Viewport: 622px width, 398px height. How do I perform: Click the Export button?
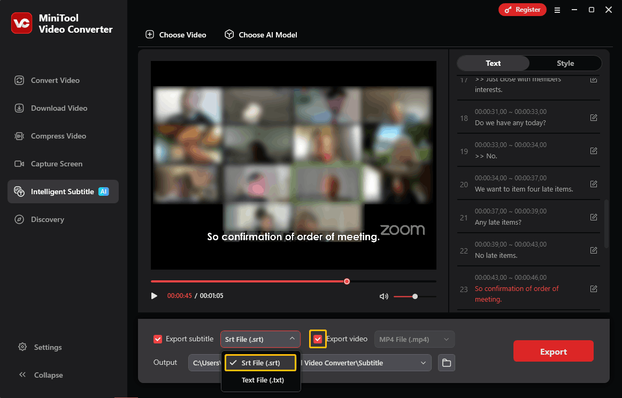pyautogui.click(x=553, y=351)
